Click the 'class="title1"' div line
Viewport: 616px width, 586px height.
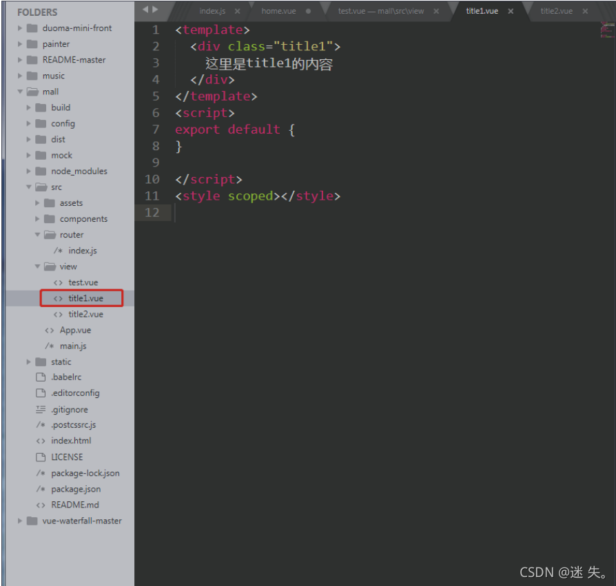265,46
